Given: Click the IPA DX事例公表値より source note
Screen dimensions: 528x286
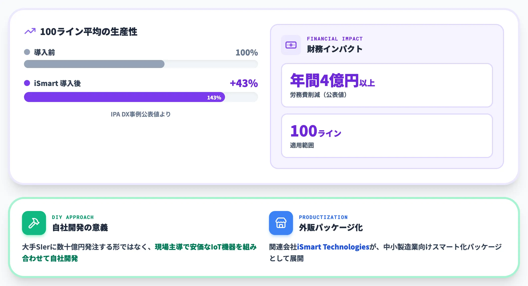Looking at the screenshot, I should [x=141, y=114].
